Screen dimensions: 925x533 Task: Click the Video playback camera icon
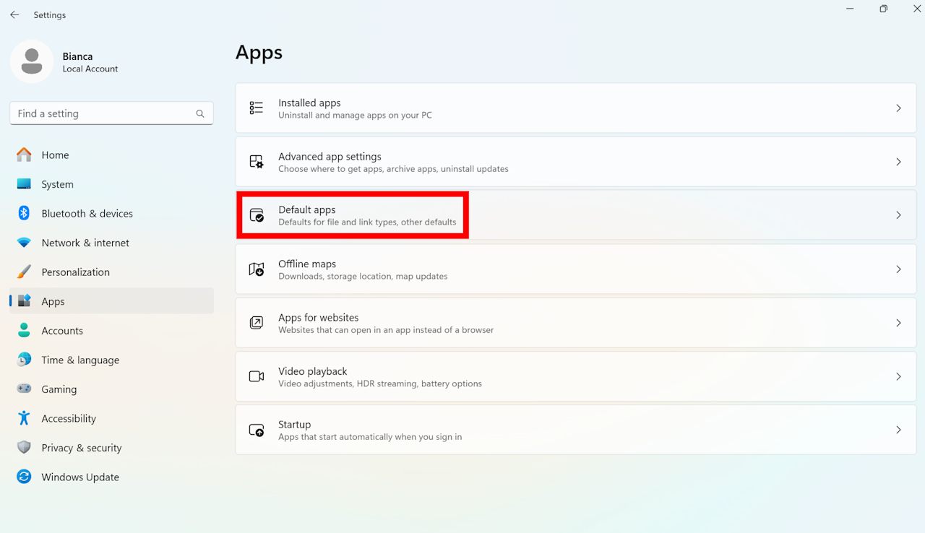[x=257, y=376]
